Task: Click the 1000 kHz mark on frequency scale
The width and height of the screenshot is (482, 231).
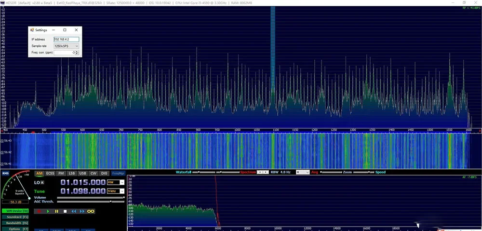Action: click(237, 130)
